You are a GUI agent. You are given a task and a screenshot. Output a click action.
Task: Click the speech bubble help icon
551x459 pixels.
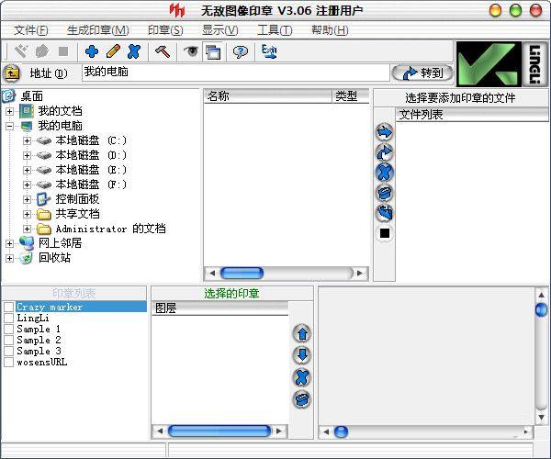pos(240,52)
